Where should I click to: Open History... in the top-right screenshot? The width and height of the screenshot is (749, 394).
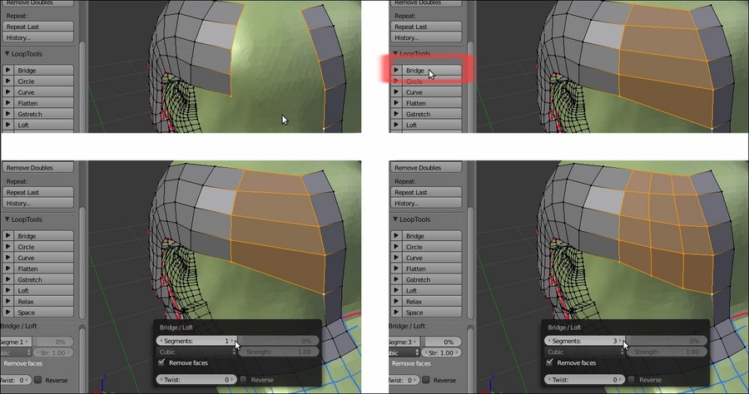pyautogui.click(x=426, y=37)
